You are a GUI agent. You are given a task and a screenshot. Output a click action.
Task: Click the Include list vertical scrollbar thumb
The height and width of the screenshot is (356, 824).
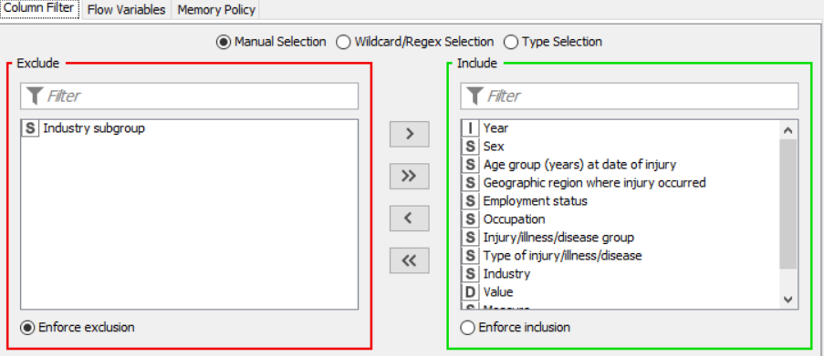(x=787, y=205)
